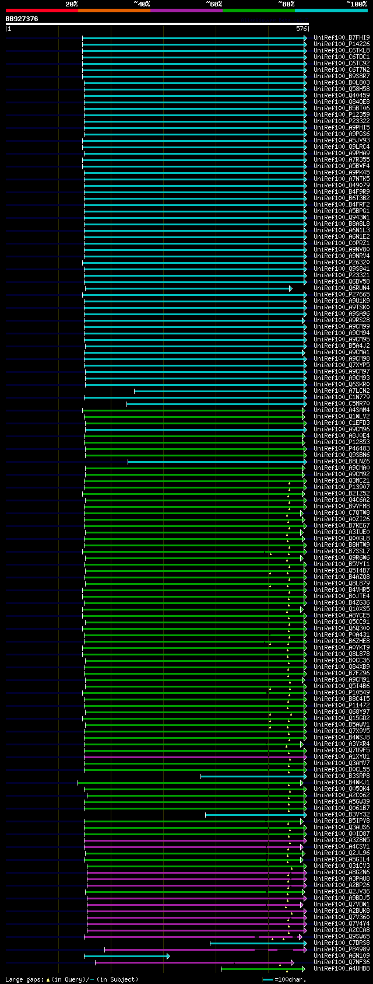Image resolution: width=373 pixels, height=984 pixels.
Task: Select the UniRef100_Q84XB9 label
Action: 342,667
